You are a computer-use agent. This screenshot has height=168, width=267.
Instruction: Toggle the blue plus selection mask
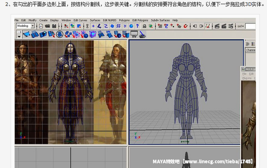pyautogui.click(x=93, y=26)
